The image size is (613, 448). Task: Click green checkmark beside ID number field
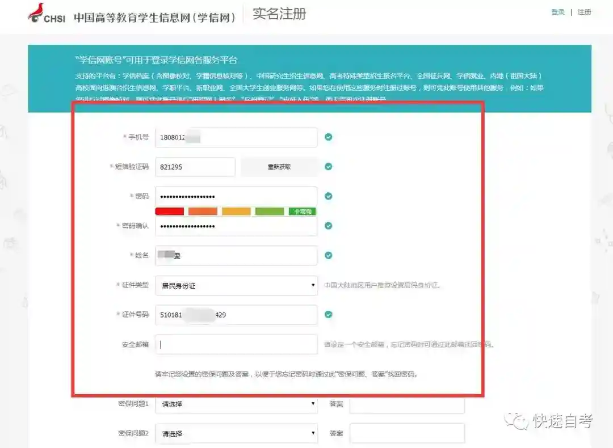pos(328,315)
